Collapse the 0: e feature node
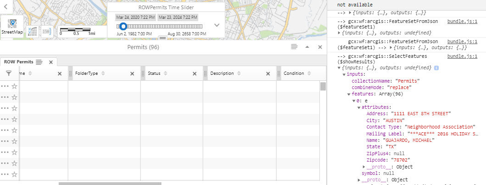Screen dimensions: 486x185 (x=354, y=101)
